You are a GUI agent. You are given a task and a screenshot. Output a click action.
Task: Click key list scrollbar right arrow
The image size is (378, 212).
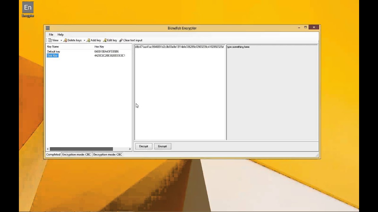click(x=130, y=149)
